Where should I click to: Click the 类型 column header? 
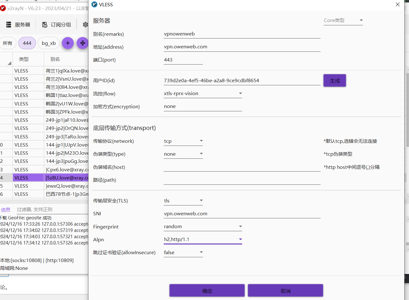coord(28,59)
